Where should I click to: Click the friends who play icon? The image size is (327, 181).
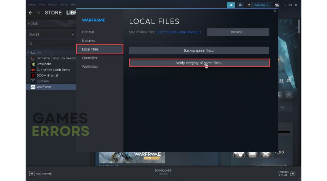tap(281, 81)
